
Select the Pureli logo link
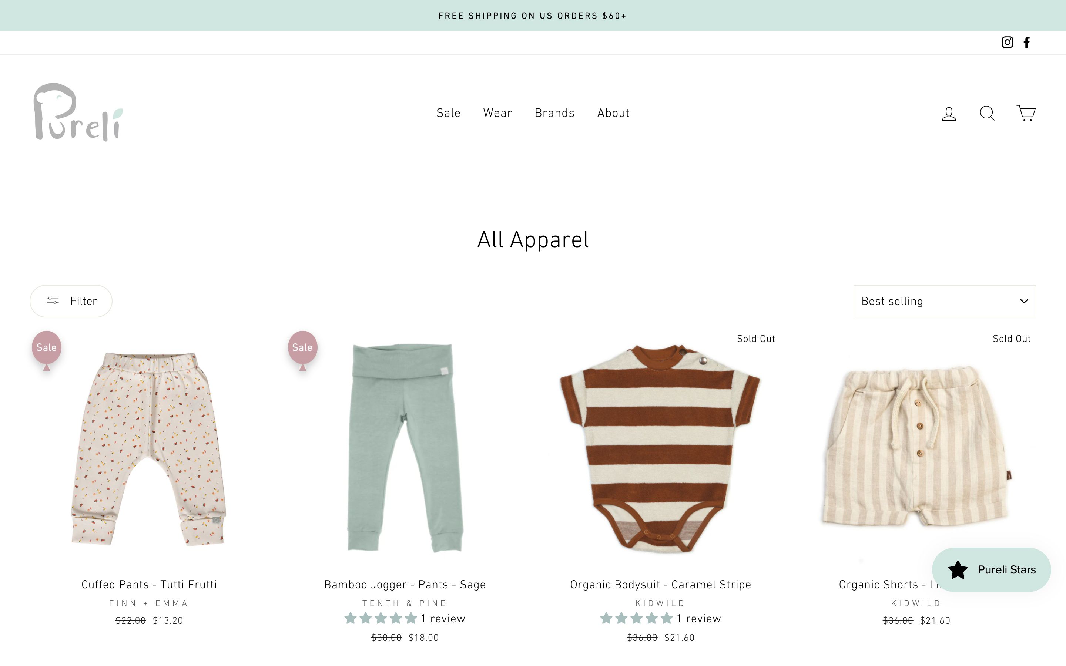tap(79, 113)
